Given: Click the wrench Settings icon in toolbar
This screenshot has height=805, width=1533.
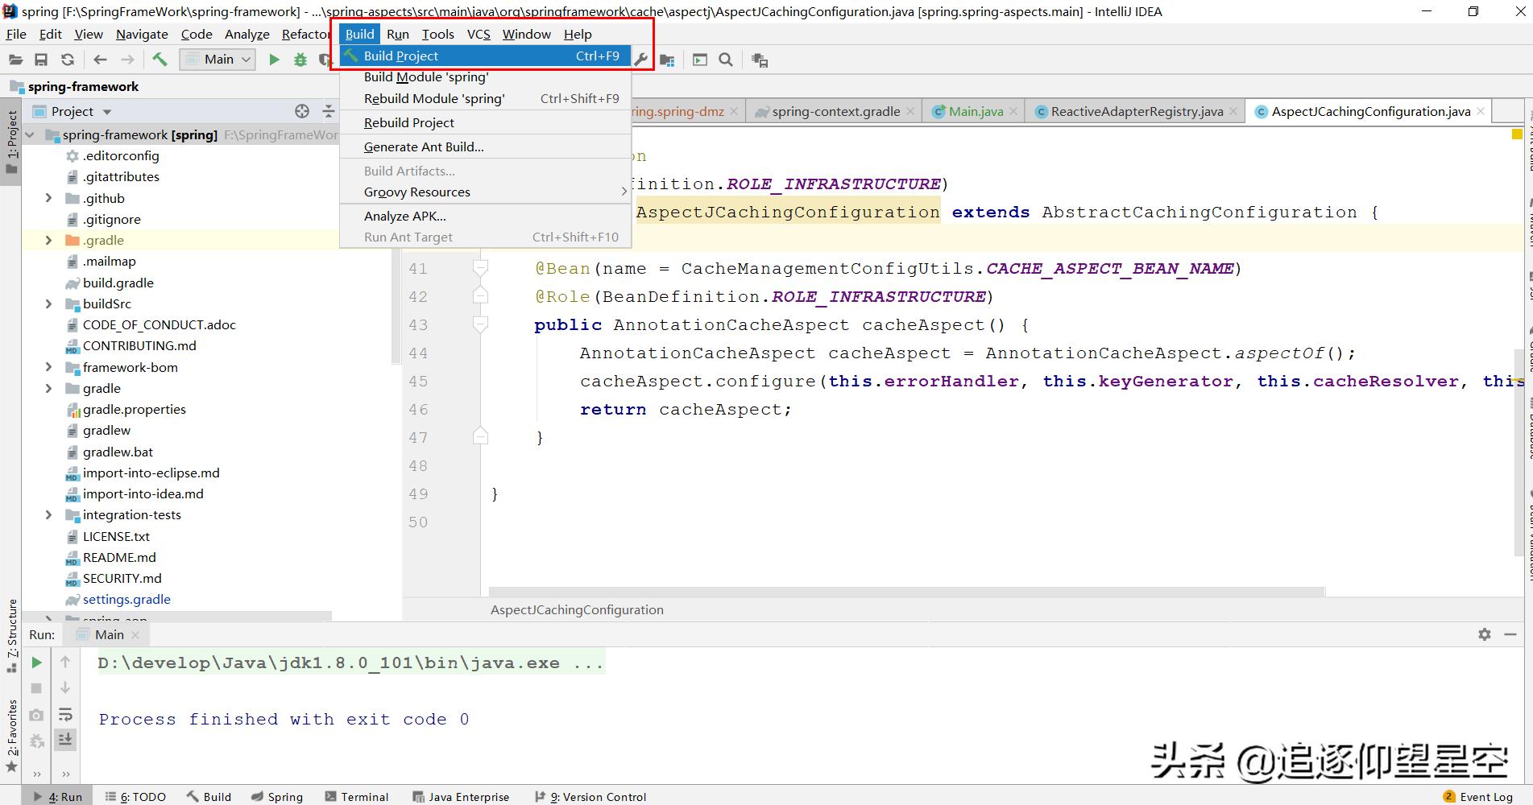Looking at the screenshot, I should click(641, 60).
